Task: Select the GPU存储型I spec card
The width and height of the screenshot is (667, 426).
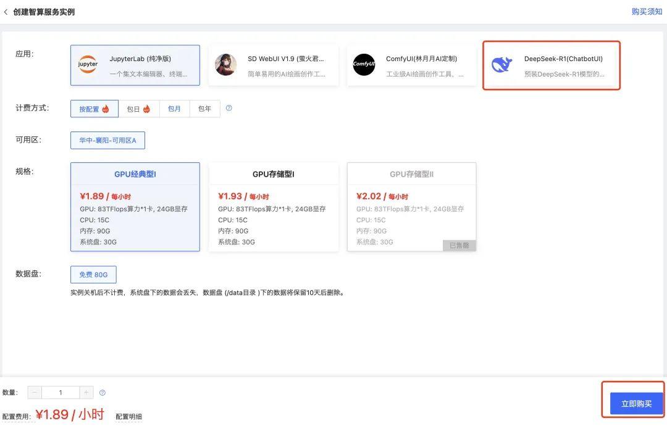Action: [274, 207]
